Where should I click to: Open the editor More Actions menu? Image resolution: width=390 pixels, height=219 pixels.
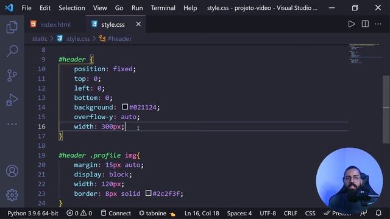pyautogui.click(x=378, y=24)
